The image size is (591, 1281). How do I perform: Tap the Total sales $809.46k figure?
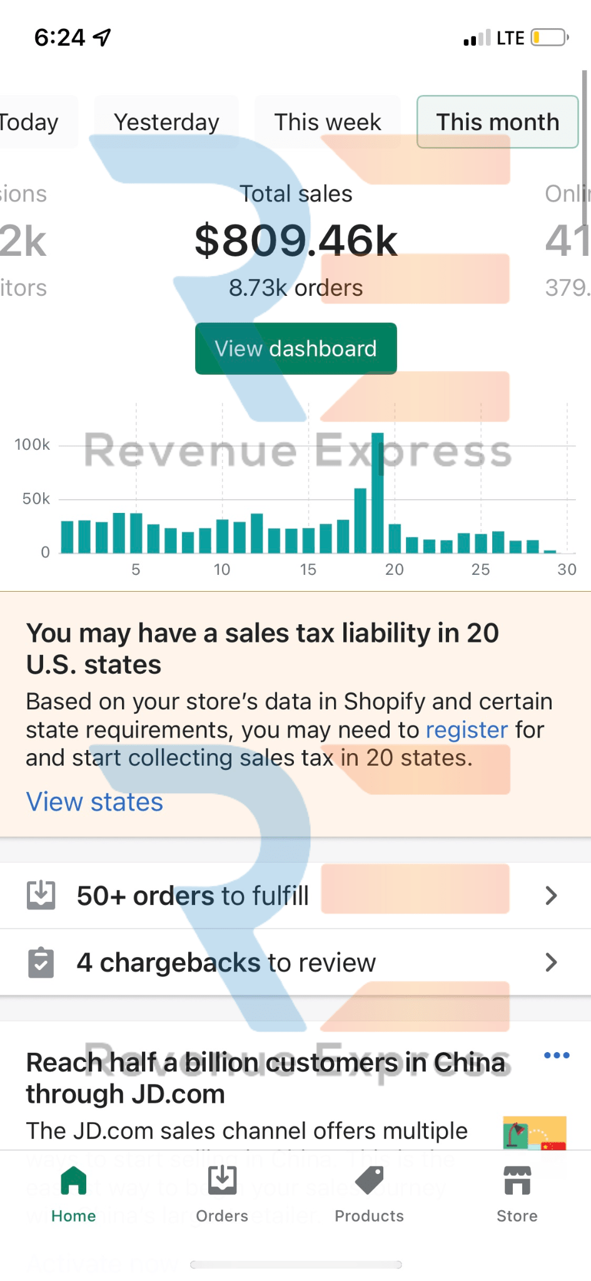click(x=296, y=241)
